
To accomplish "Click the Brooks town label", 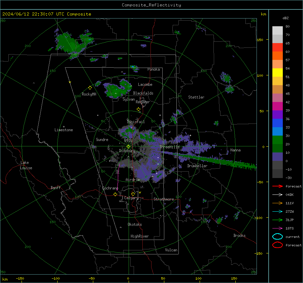I will pyautogui.click(x=239, y=236).
